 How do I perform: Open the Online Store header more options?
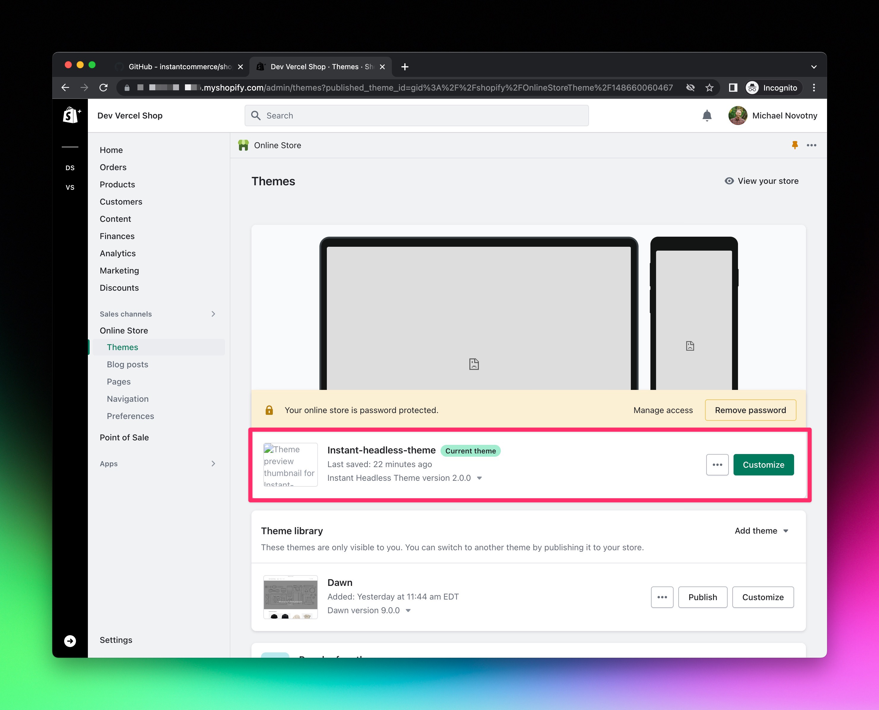click(812, 145)
